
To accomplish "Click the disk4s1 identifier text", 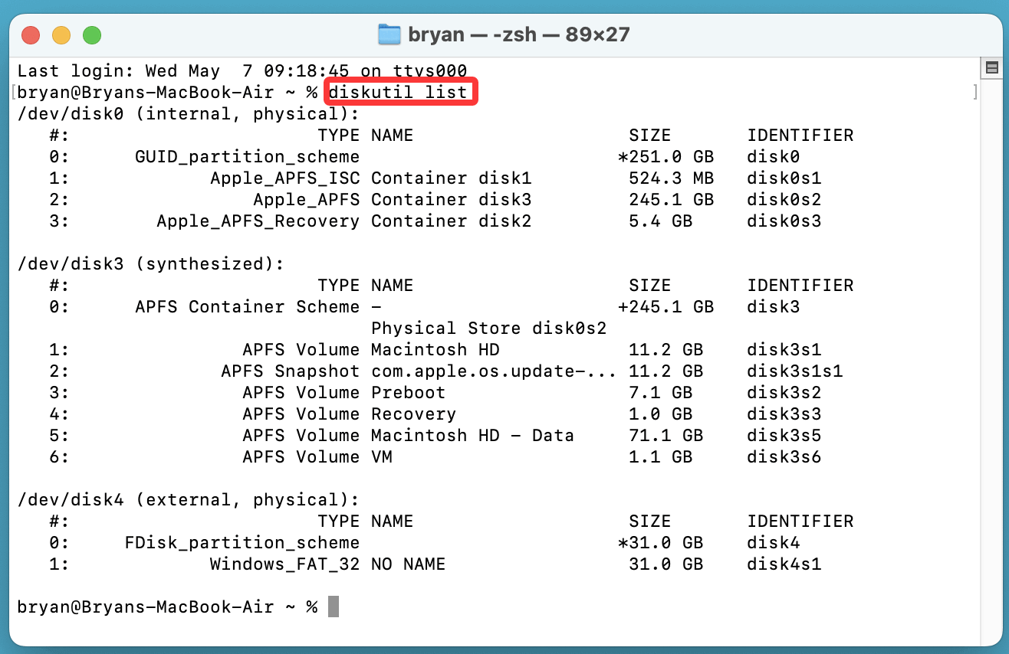I will [784, 564].
